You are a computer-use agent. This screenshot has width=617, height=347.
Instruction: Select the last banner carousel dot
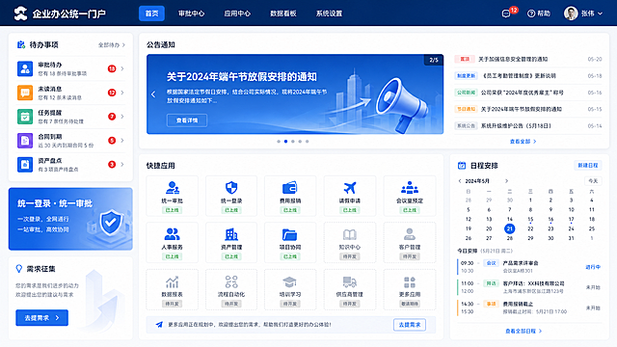coord(307,142)
